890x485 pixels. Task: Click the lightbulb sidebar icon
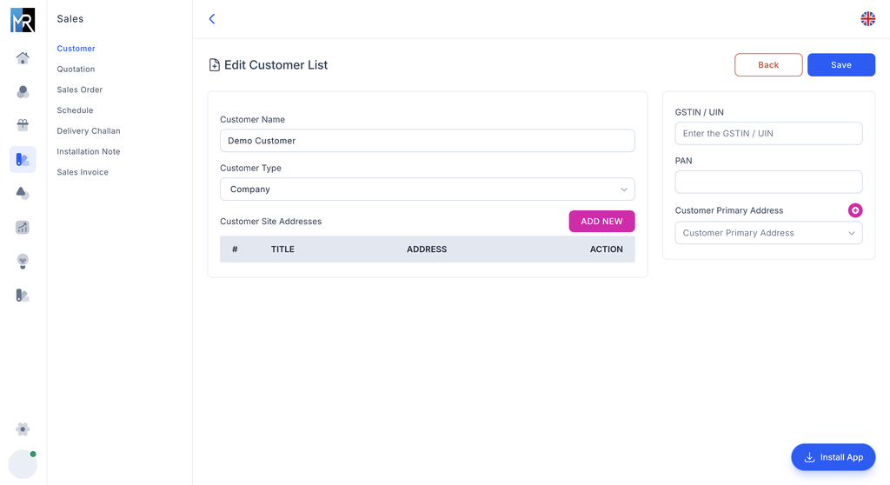tap(23, 262)
